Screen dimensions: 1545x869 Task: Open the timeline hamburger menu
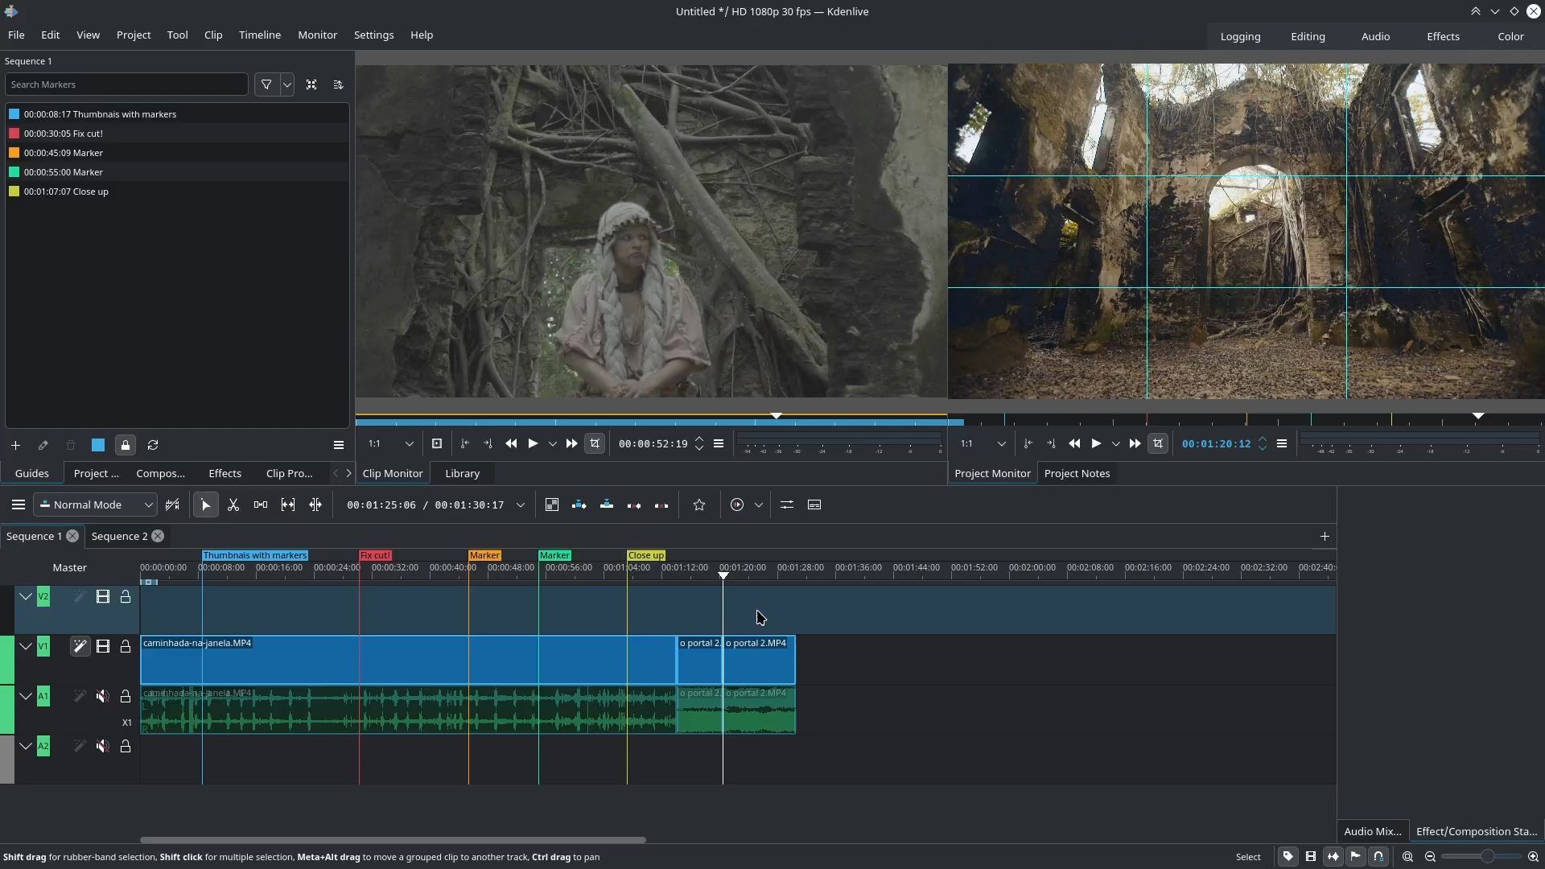[x=18, y=505]
